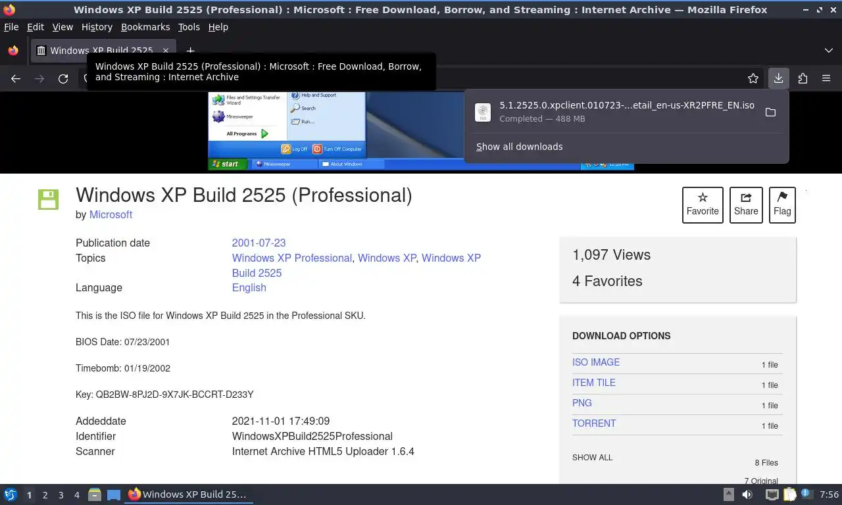The width and height of the screenshot is (842, 505).
Task: Download the PNG option
Action: [582, 403]
